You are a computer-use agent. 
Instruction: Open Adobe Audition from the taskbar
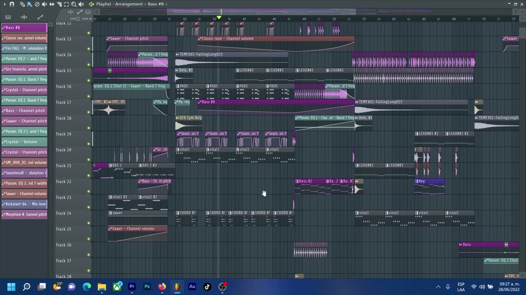click(192, 287)
